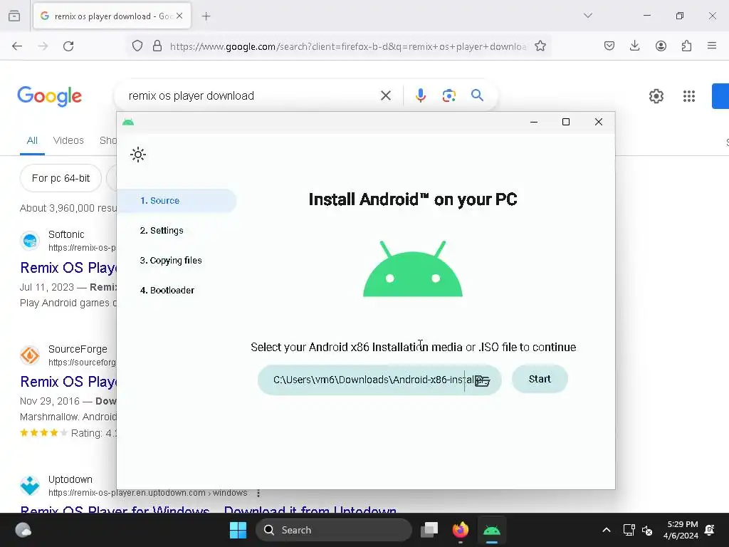
Task: Click the Firefox forward arrow
Action: pos(43,46)
